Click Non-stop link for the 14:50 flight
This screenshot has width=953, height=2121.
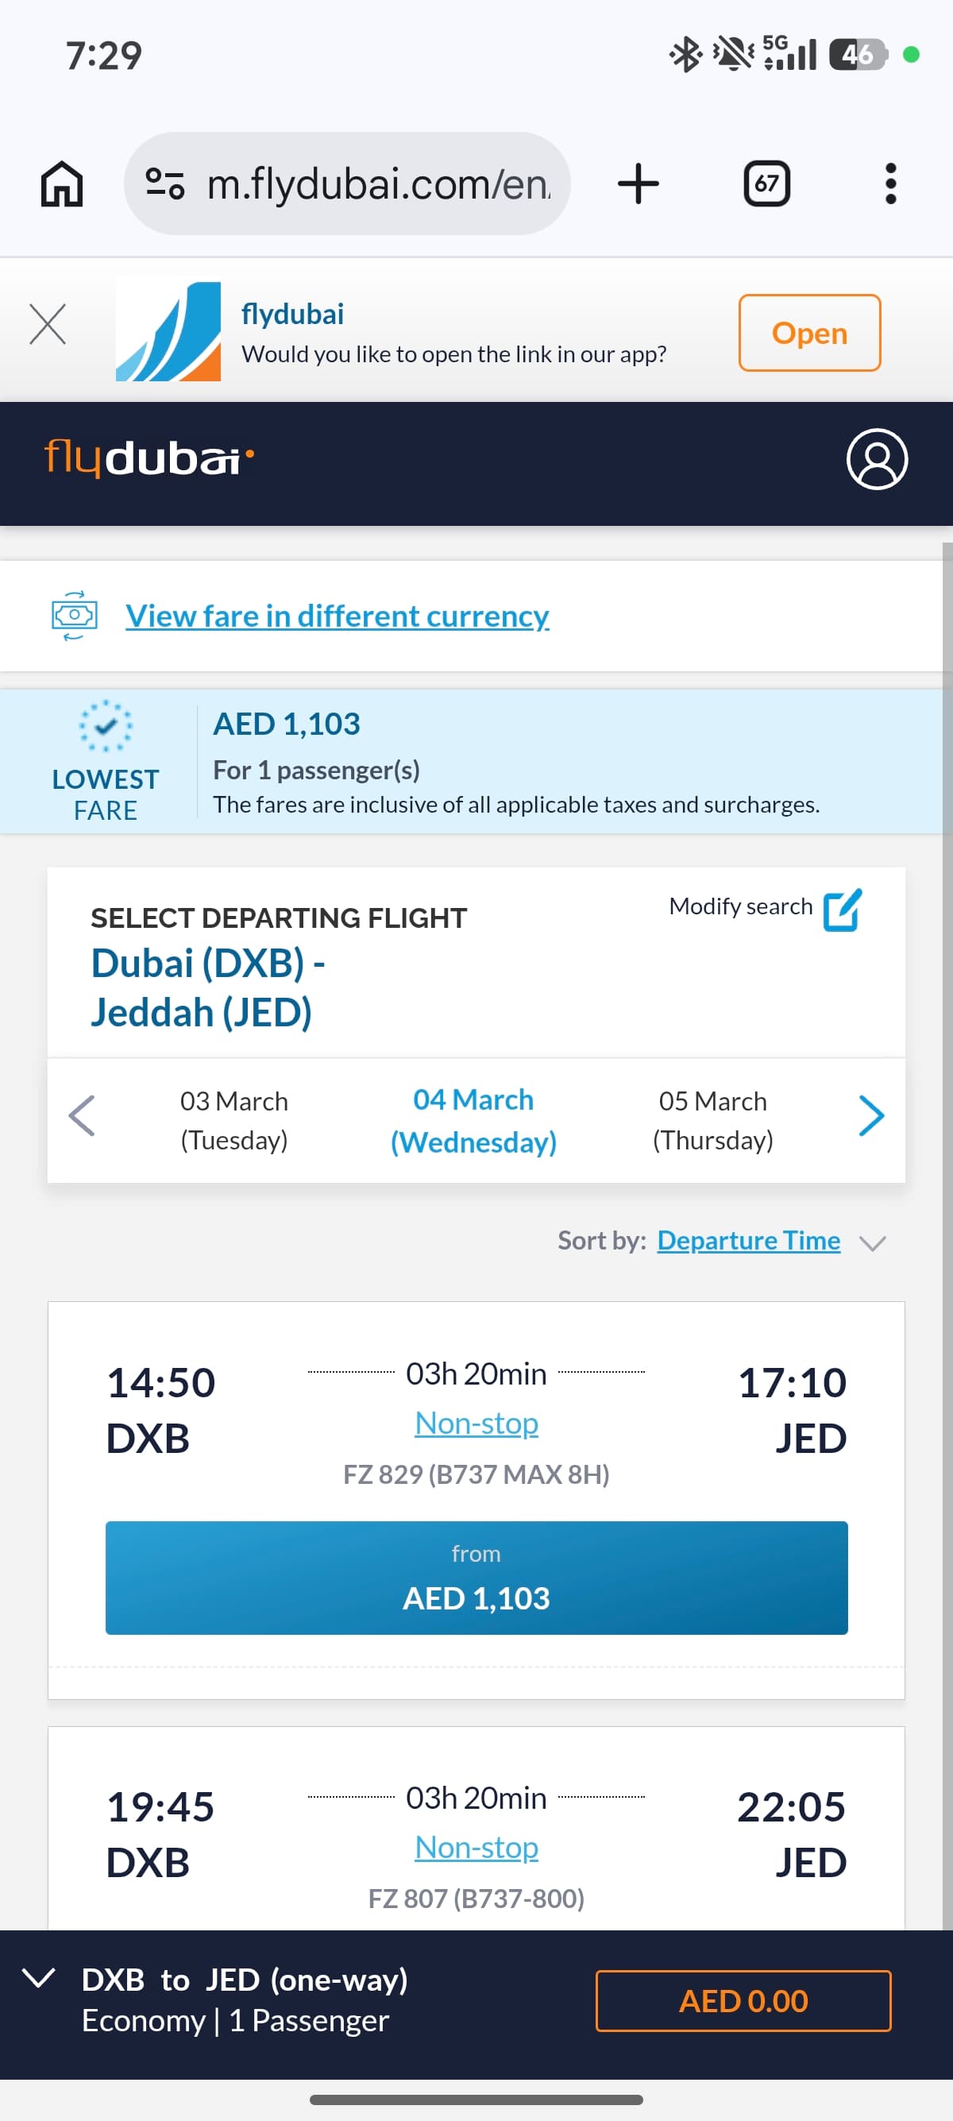coord(476,1423)
